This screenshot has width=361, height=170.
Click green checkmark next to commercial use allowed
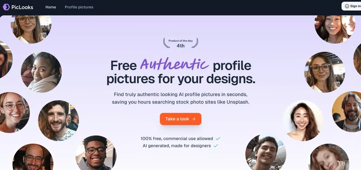(x=218, y=139)
